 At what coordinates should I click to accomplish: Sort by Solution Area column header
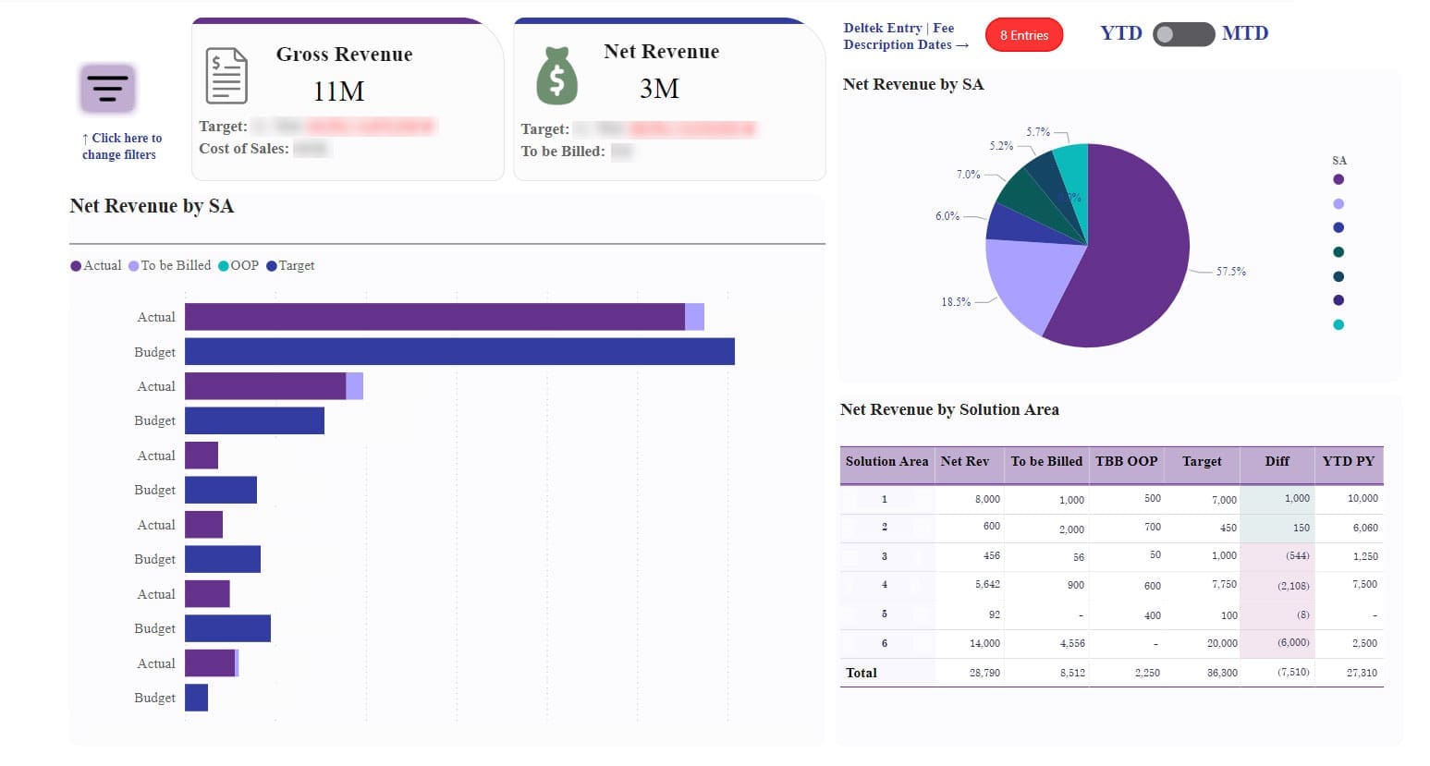coord(886,461)
